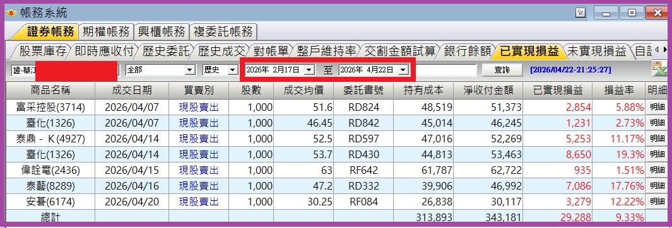The width and height of the screenshot is (672, 228).
Task: Open the end date 2026年 4月22日 picker
Action: click(403, 70)
